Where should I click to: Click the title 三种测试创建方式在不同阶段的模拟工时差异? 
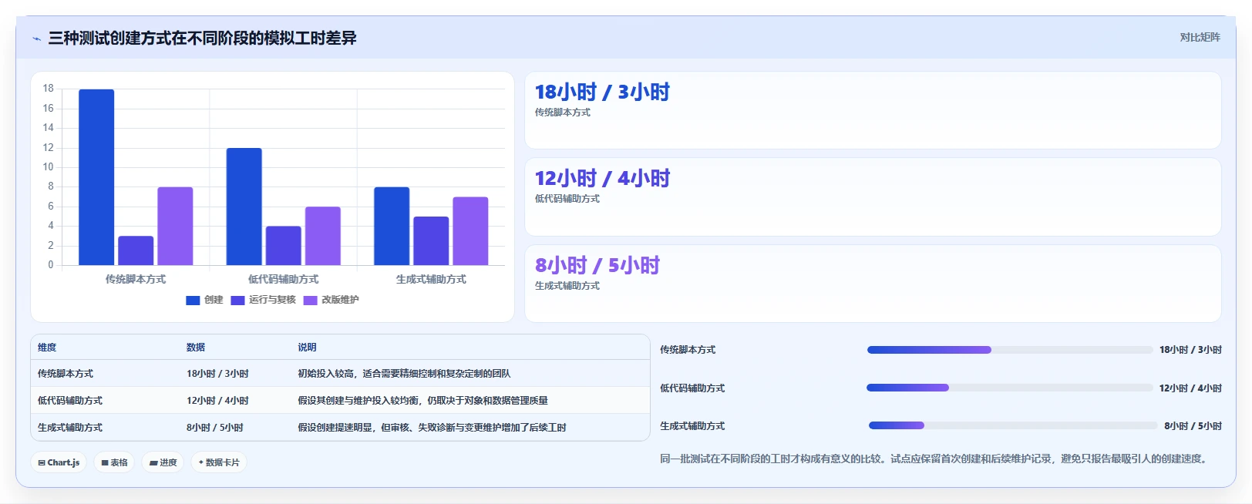[x=202, y=38]
